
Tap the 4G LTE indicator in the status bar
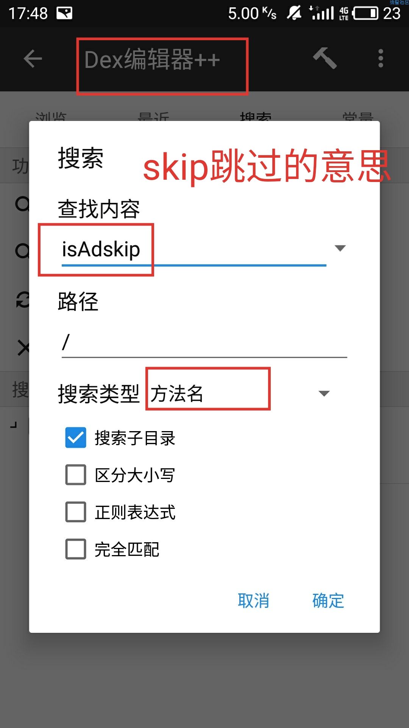tap(343, 13)
